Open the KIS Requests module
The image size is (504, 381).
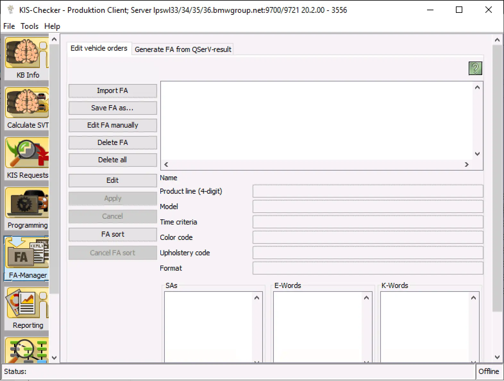pos(27,158)
